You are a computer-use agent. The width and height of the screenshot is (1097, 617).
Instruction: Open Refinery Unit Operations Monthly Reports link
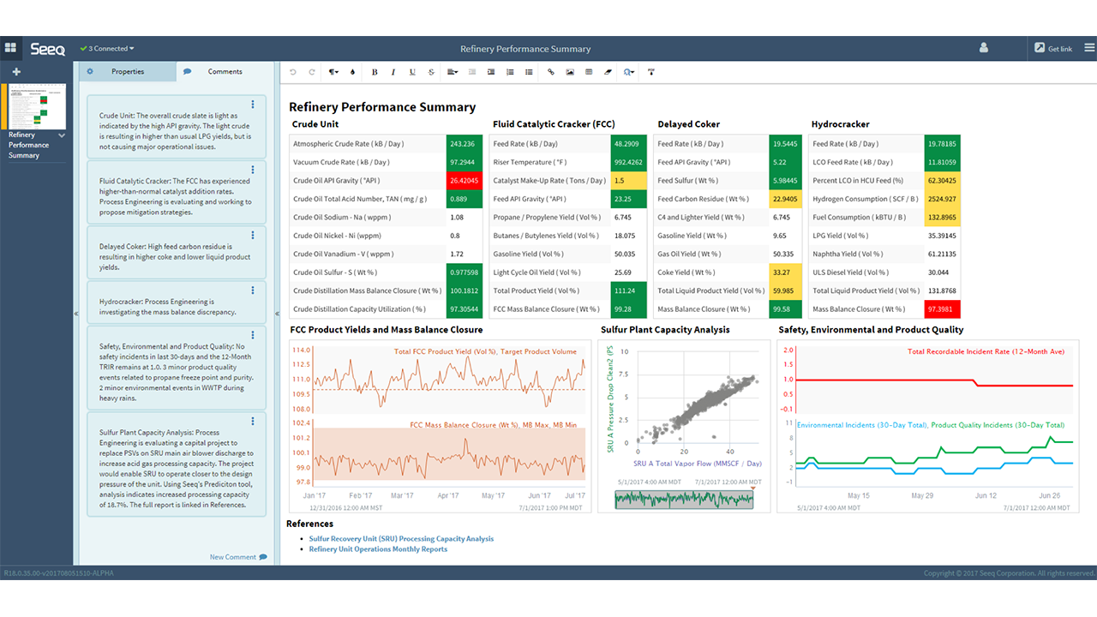[378, 549]
